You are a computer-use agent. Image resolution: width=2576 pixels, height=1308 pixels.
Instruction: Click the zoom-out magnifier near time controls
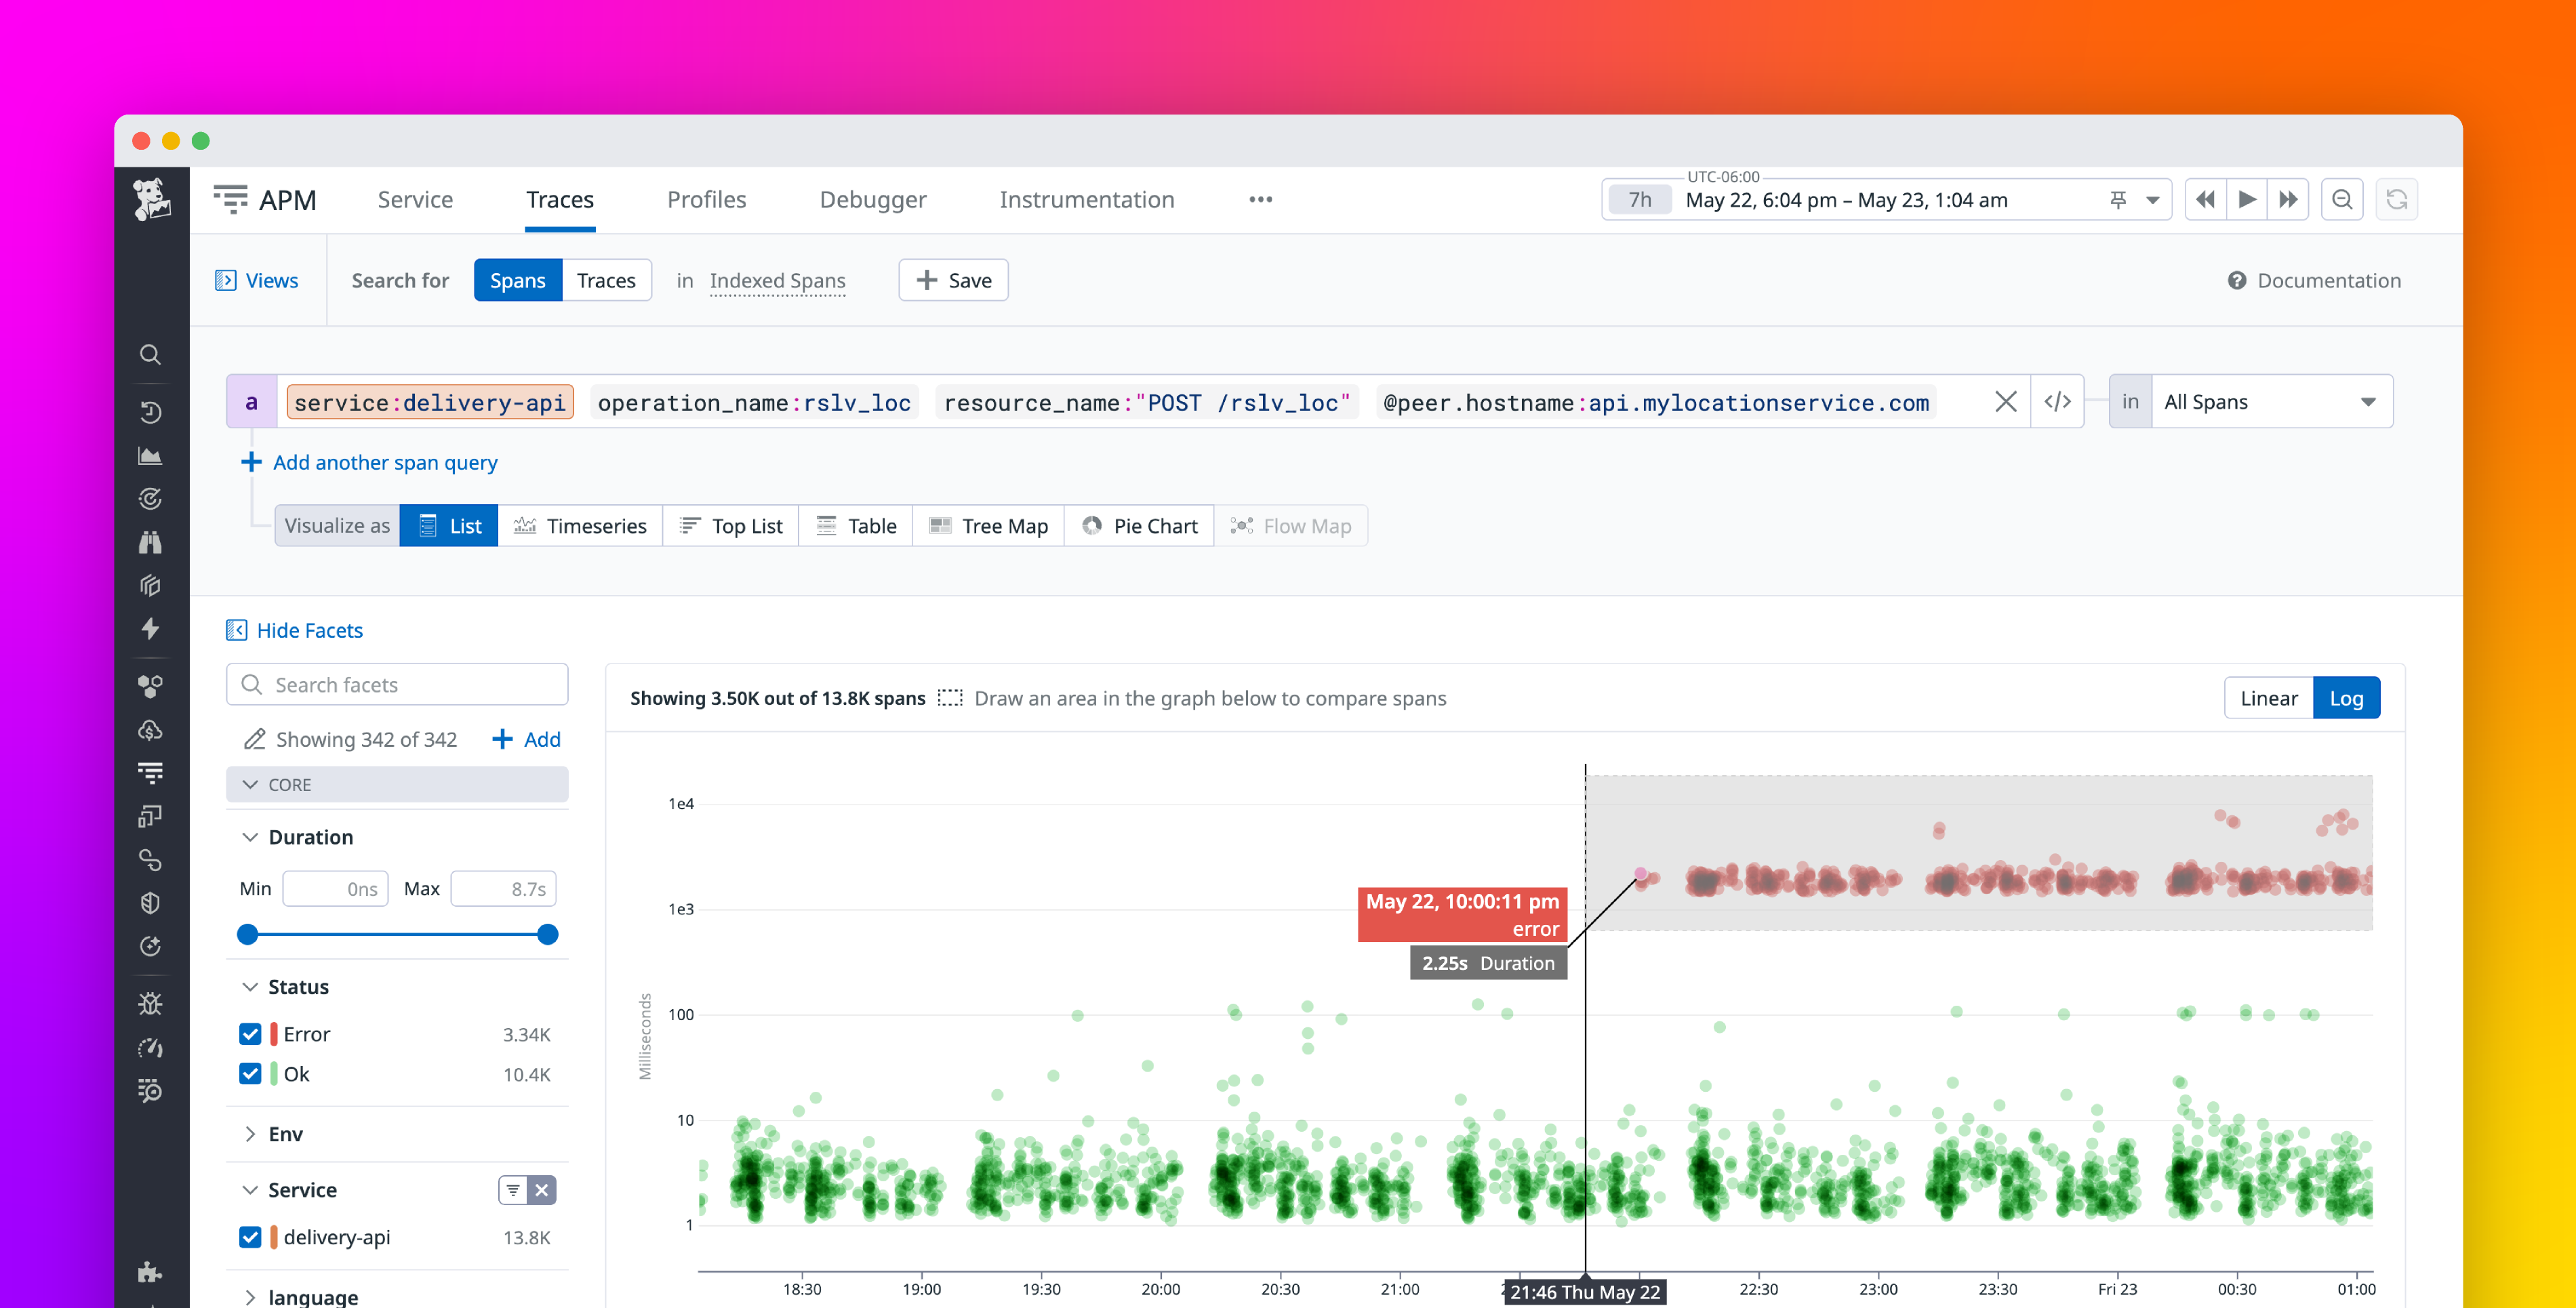pos(2342,199)
